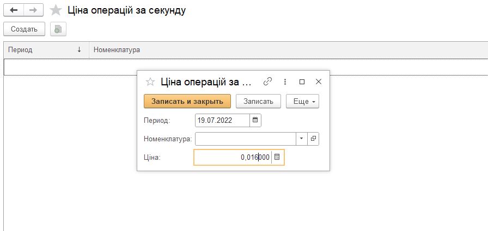Viewport: 488px width, 231px height.
Task: Click into the Номенклатура input field
Action: coord(246,139)
